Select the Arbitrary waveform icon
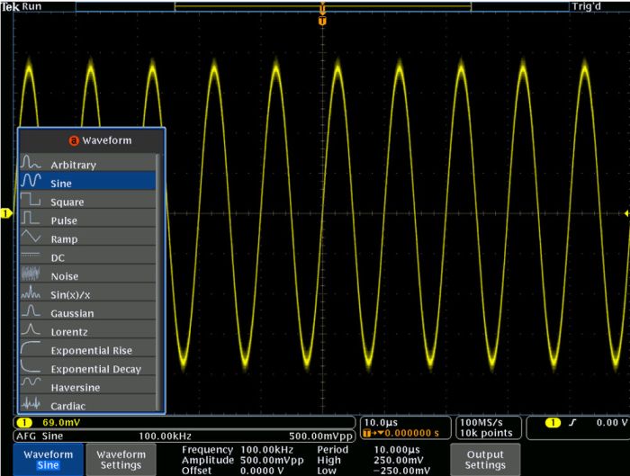 click(x=31, y=162)
